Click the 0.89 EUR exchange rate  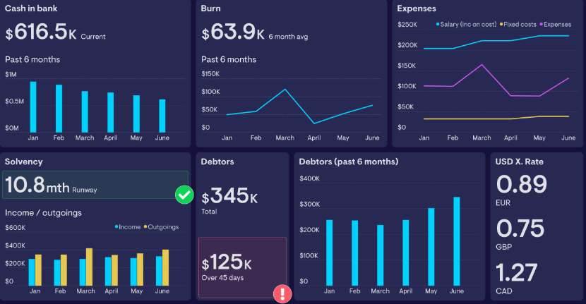click(x=521, y=184)
